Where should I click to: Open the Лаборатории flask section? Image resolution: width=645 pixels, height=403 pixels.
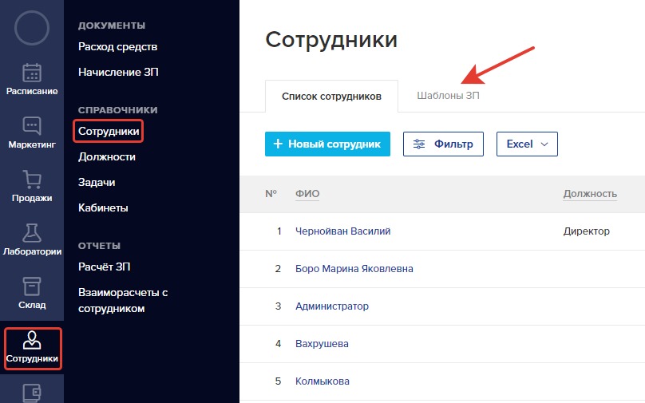tap(32, 239)
